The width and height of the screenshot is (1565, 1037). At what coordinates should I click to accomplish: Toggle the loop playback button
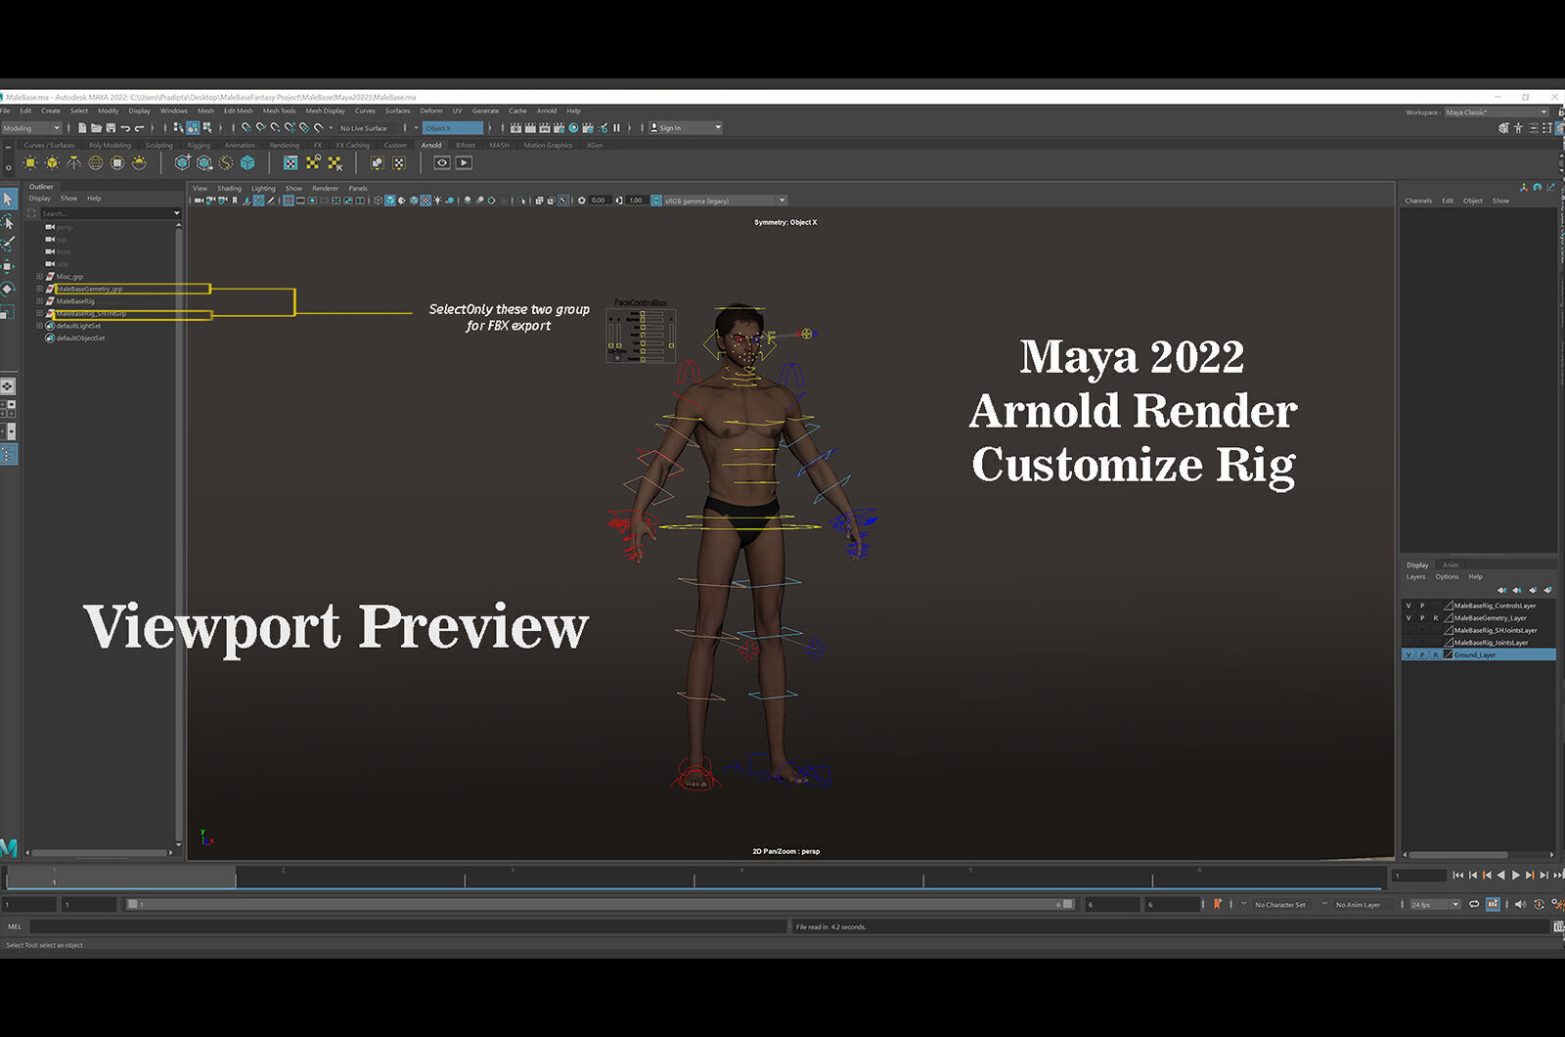pos(1474,905)
